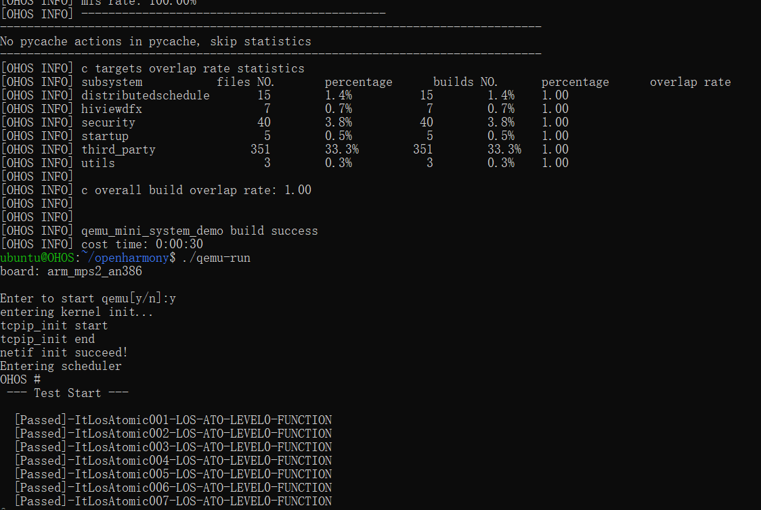761x510 pixels.
Task: Click the 'Enter to start qemu[y/n]' prompt
Action: (x=88, y=298)
